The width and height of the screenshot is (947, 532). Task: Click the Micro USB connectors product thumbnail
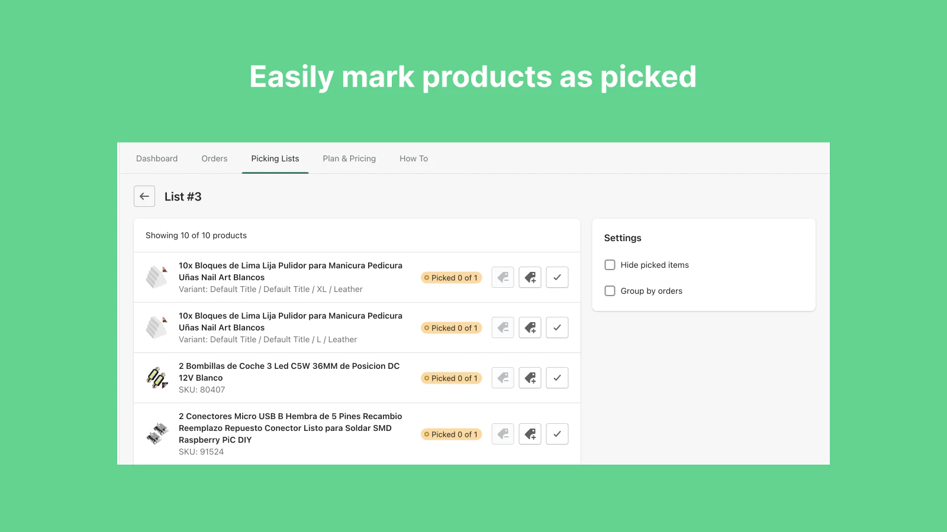pos(157,434)
